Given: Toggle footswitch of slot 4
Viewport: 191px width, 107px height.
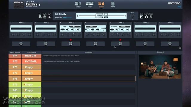Looking at the screenshot, I should (95, 44).
